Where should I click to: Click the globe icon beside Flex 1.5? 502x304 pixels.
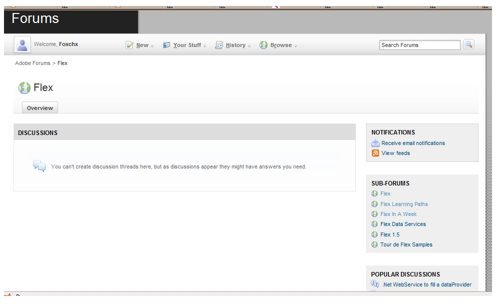coord(374,234)
